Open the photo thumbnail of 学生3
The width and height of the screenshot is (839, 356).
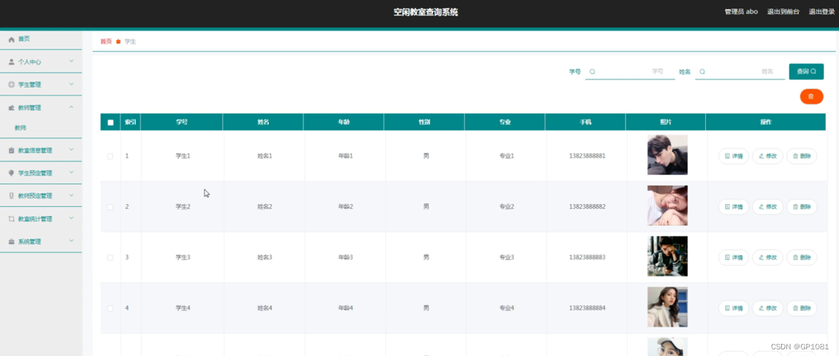click(x=667, y=256)
